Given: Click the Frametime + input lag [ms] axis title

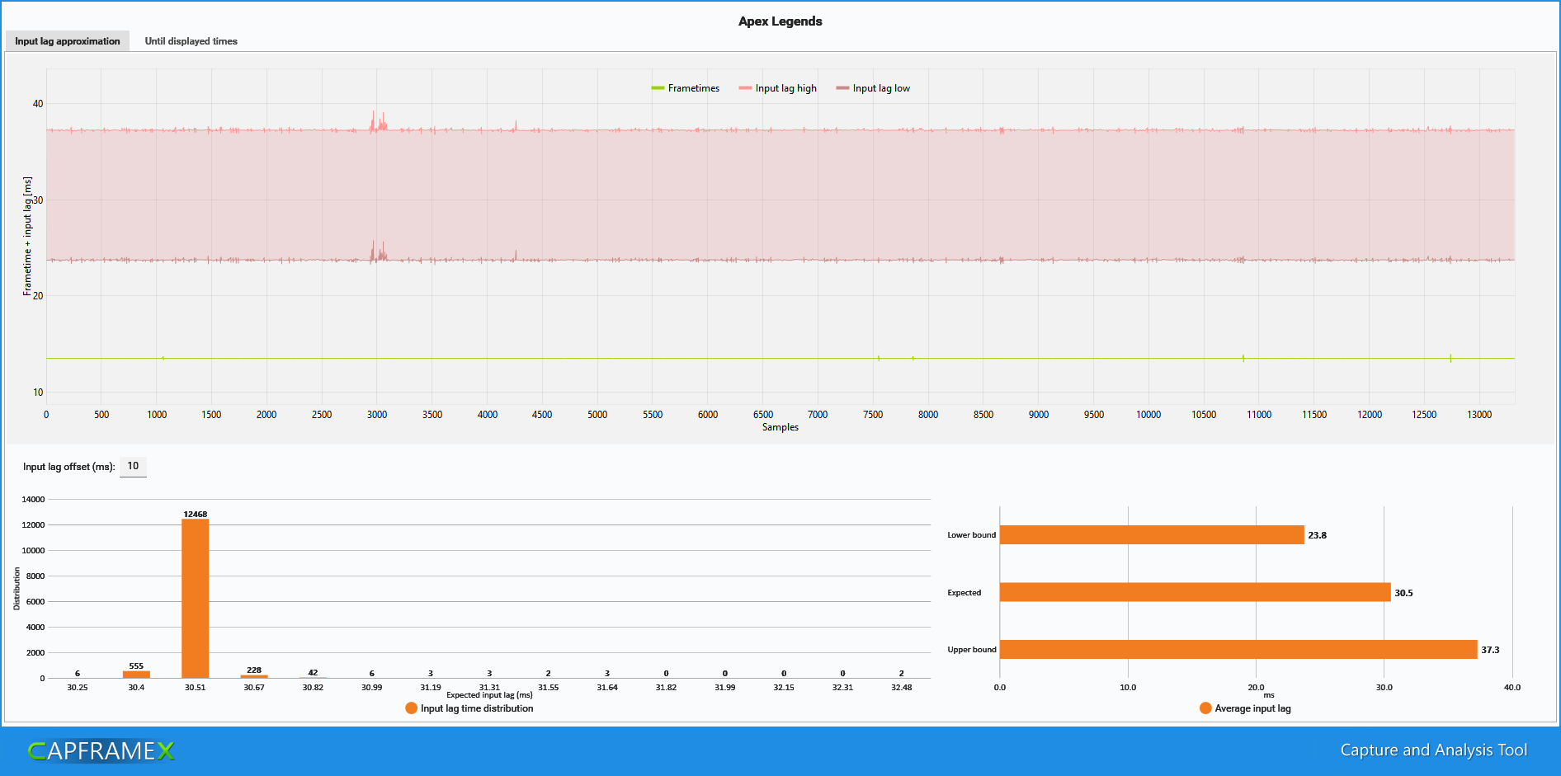Looking at the screenshot, I should tap(27, 236).
